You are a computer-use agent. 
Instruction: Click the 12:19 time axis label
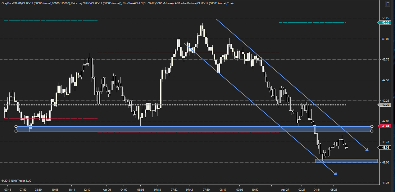[87, 189]
